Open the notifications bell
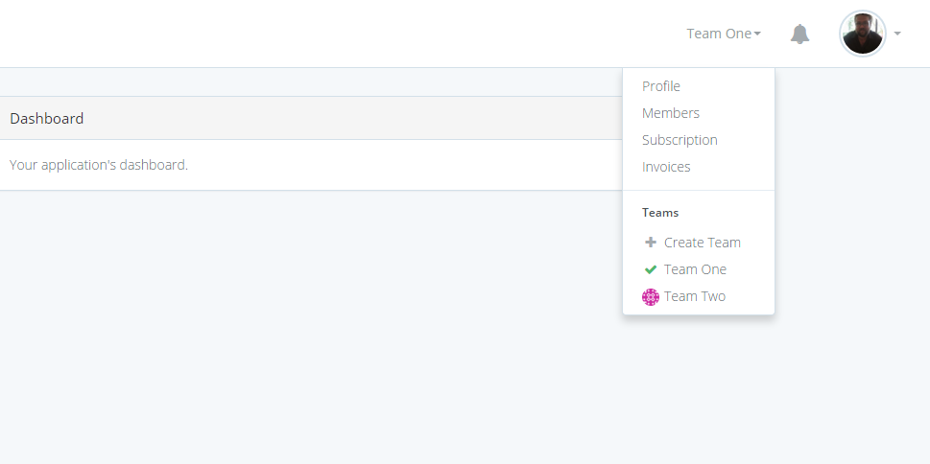Viewport: 930px width, 464px height. click(x=799, y=35)
